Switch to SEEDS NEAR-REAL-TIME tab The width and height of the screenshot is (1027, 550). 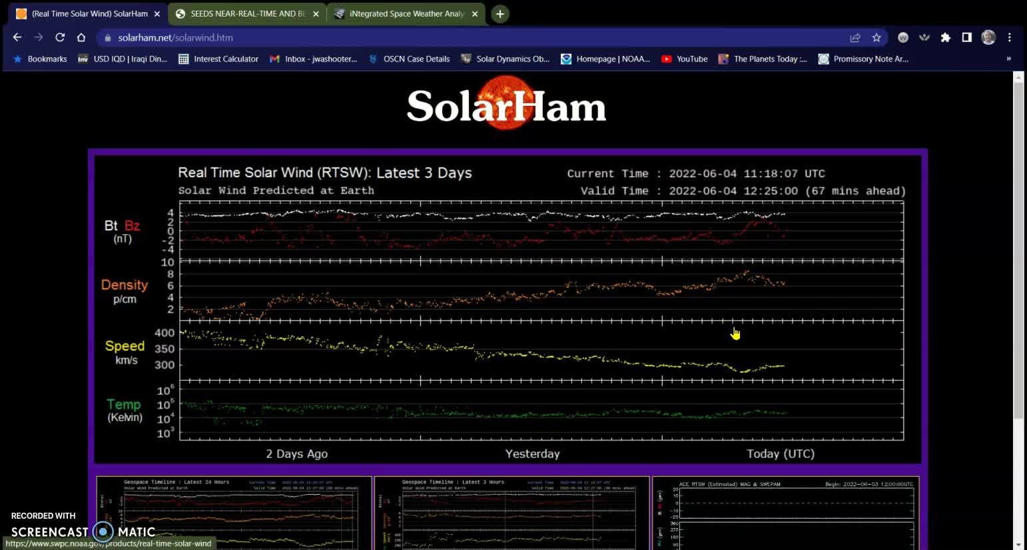(247, 13)
